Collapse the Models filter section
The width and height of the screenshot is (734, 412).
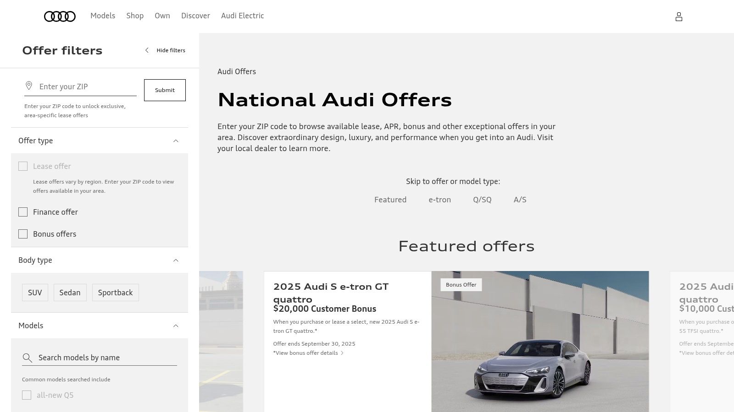pyautogui.click(x=100, y=325)
